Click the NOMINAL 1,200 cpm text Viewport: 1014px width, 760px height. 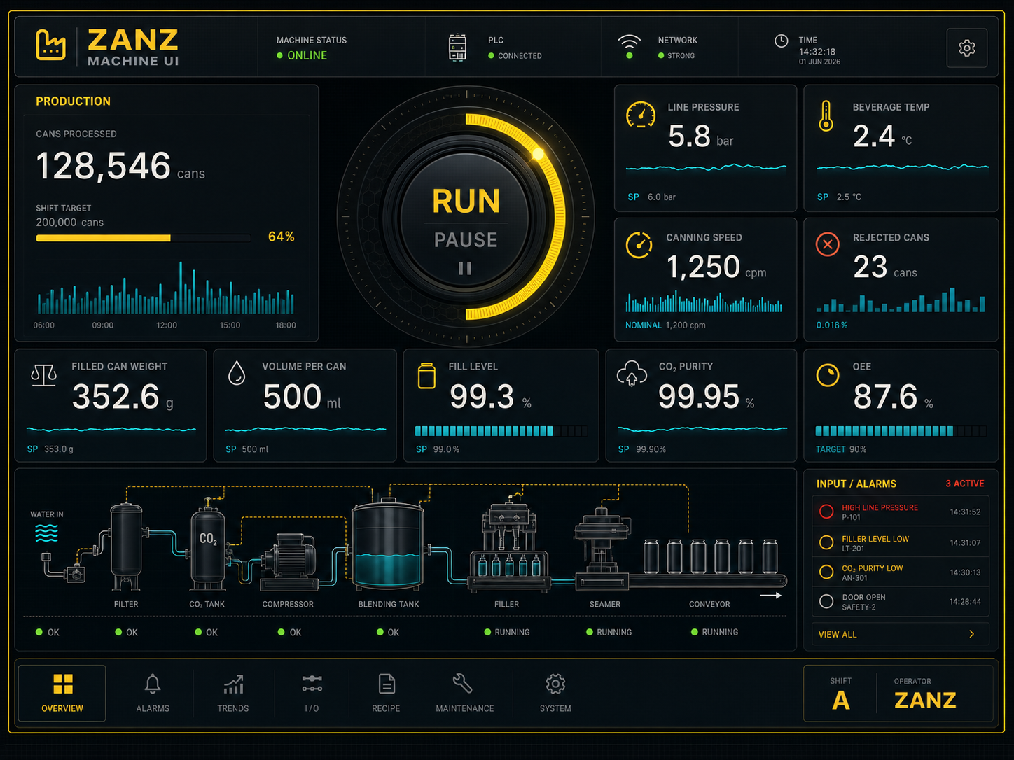click(x=665, y=325)
